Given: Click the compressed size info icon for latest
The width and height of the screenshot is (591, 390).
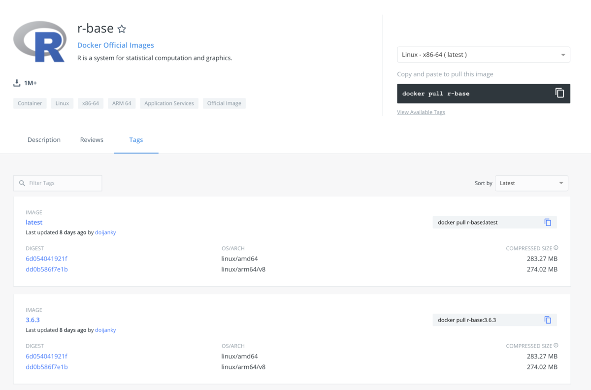Looking at the screenshot, I should click(x=556, y=248).
